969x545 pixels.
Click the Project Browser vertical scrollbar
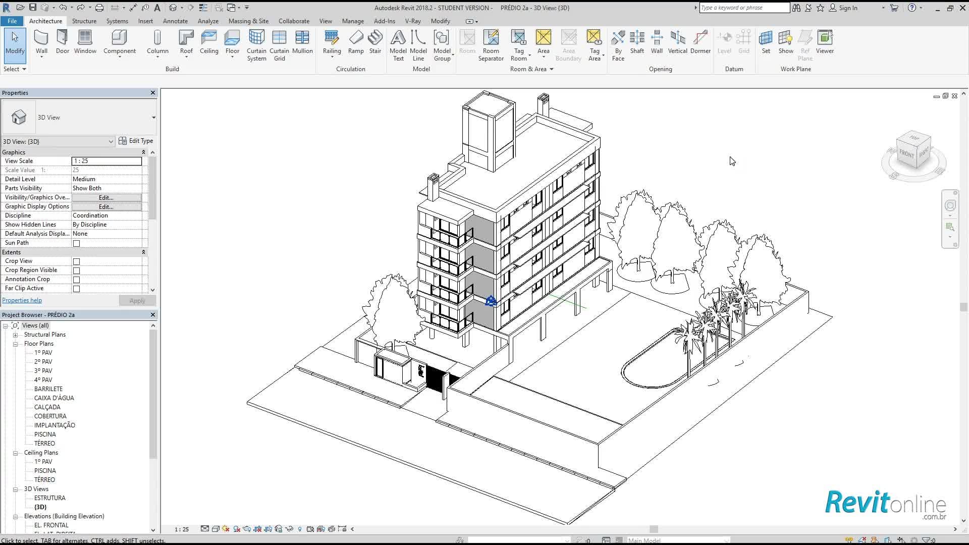(153, 394)
